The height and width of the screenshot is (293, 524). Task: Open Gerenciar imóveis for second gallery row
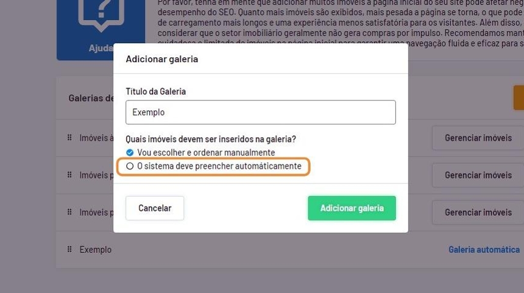478,175
